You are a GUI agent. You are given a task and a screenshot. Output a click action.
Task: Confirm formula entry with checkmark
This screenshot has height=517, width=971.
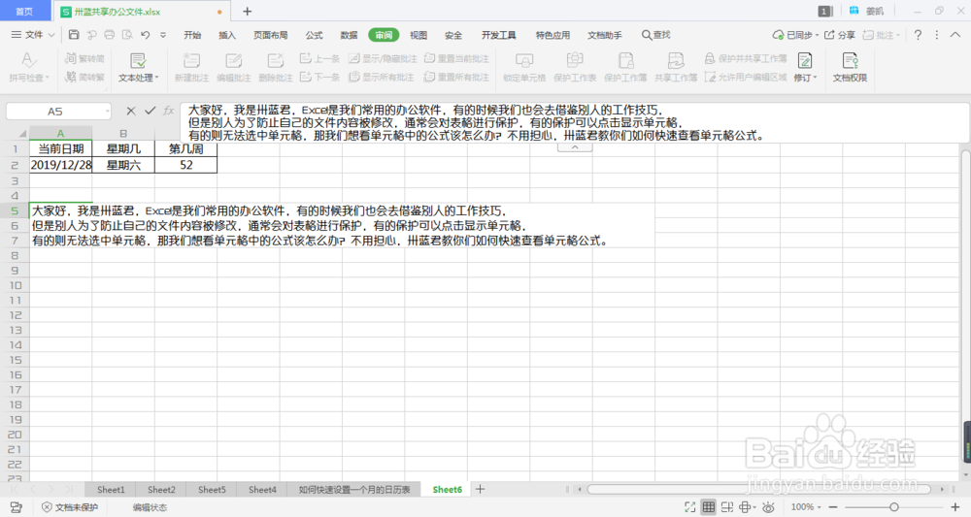pyautogui.click(x=150, y=111)
